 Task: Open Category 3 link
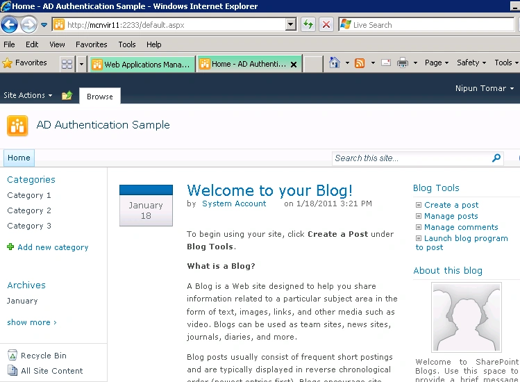[29, 226]
